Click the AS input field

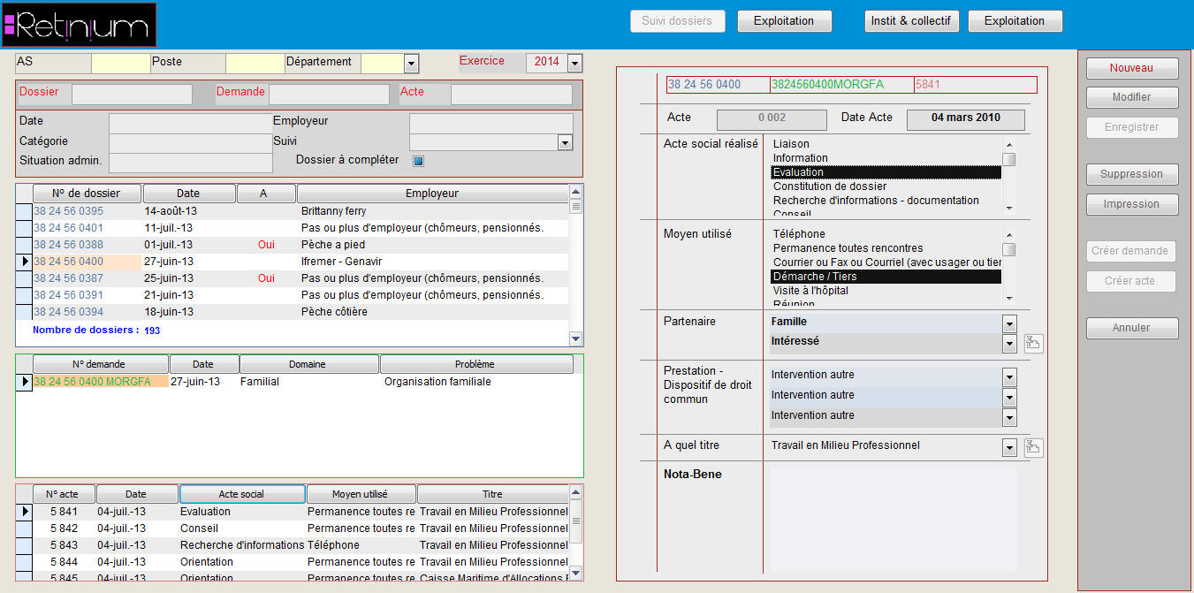(120, 63)
